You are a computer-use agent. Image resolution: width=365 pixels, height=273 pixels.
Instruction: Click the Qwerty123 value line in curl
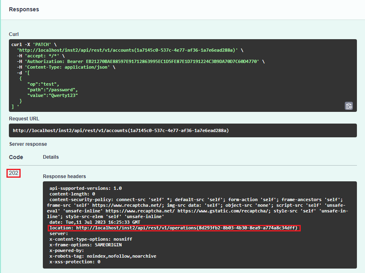53,95
